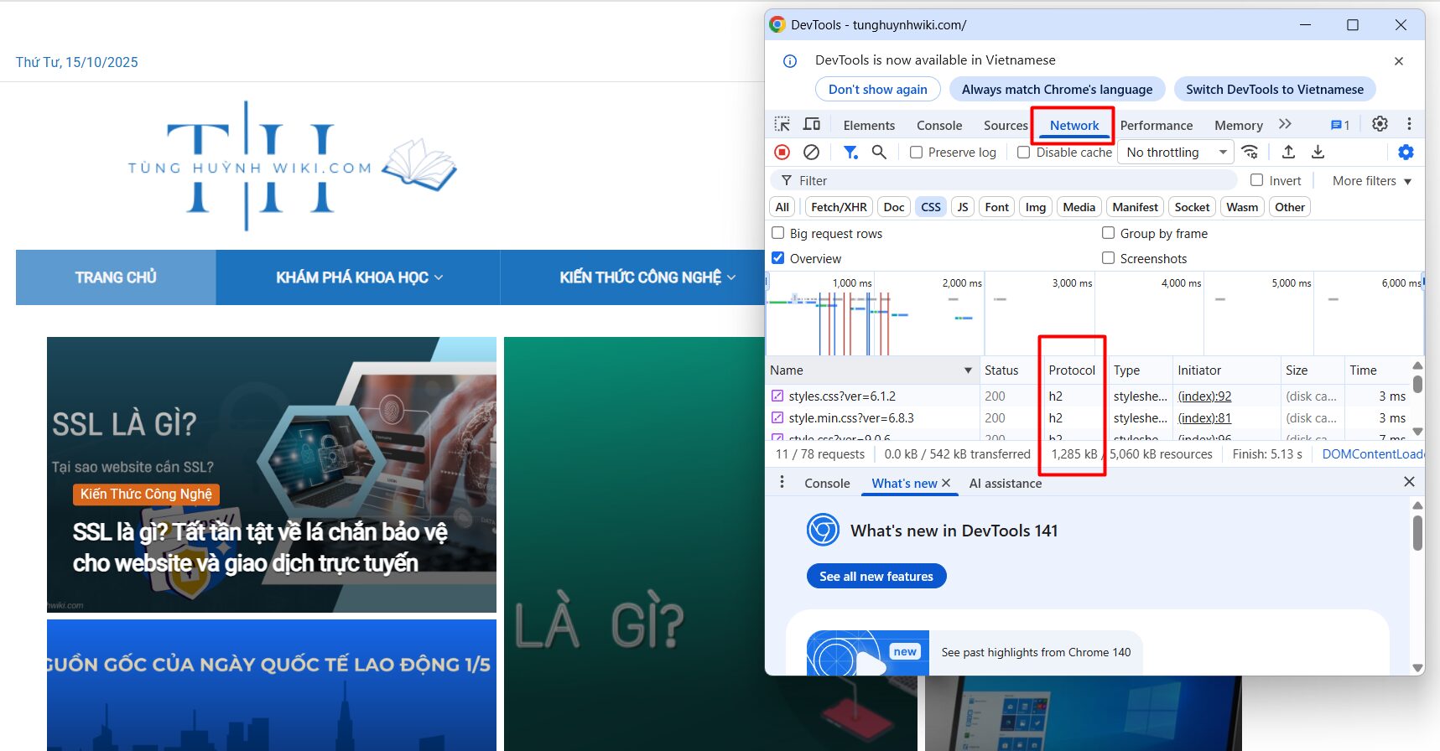Viewport: 1440px width, 751px height.
Task: Click See all new features button
Action: (x=876, y=577)
